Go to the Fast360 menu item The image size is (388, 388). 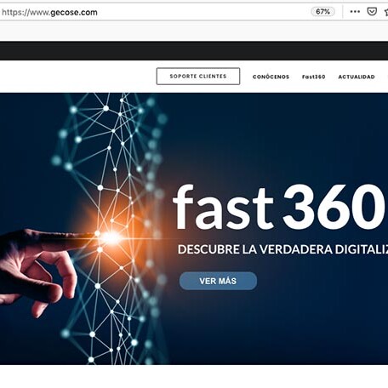(x=313, y=77)
